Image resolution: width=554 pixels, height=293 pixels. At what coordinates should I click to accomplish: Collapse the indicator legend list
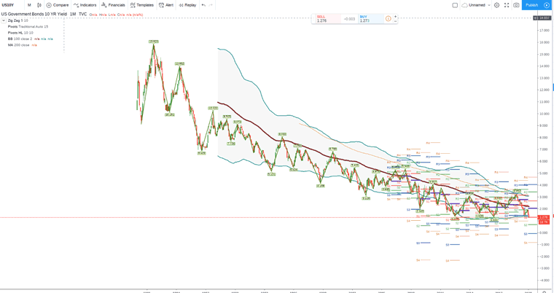coord(4,20)
